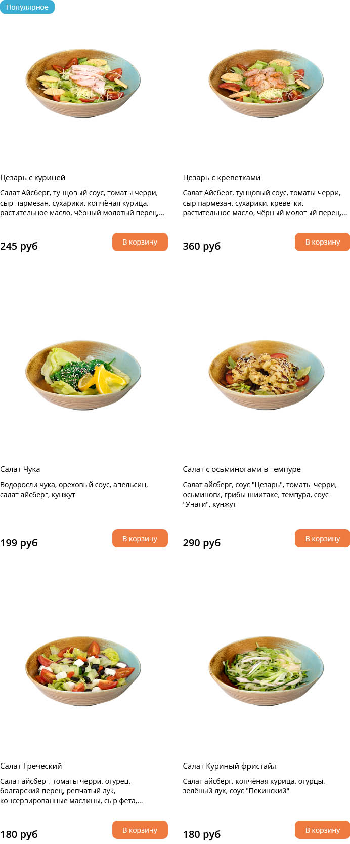350x844 pixels.
Task: Open the Цезарь с курицей photo
Action: click(x=83, y=83)
